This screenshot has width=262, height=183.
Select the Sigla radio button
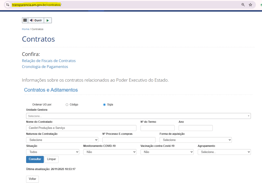pyautogui.click(x=104, y=105)
